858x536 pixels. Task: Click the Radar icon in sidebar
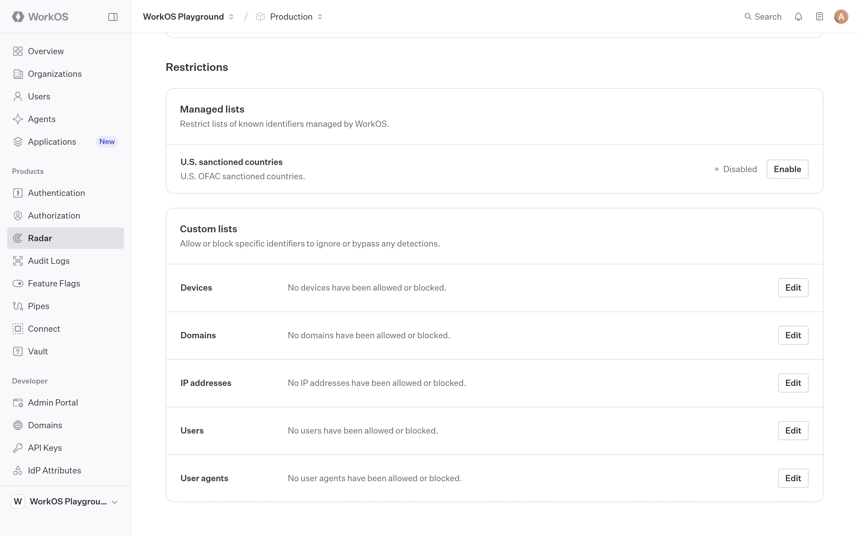(18, 238)
